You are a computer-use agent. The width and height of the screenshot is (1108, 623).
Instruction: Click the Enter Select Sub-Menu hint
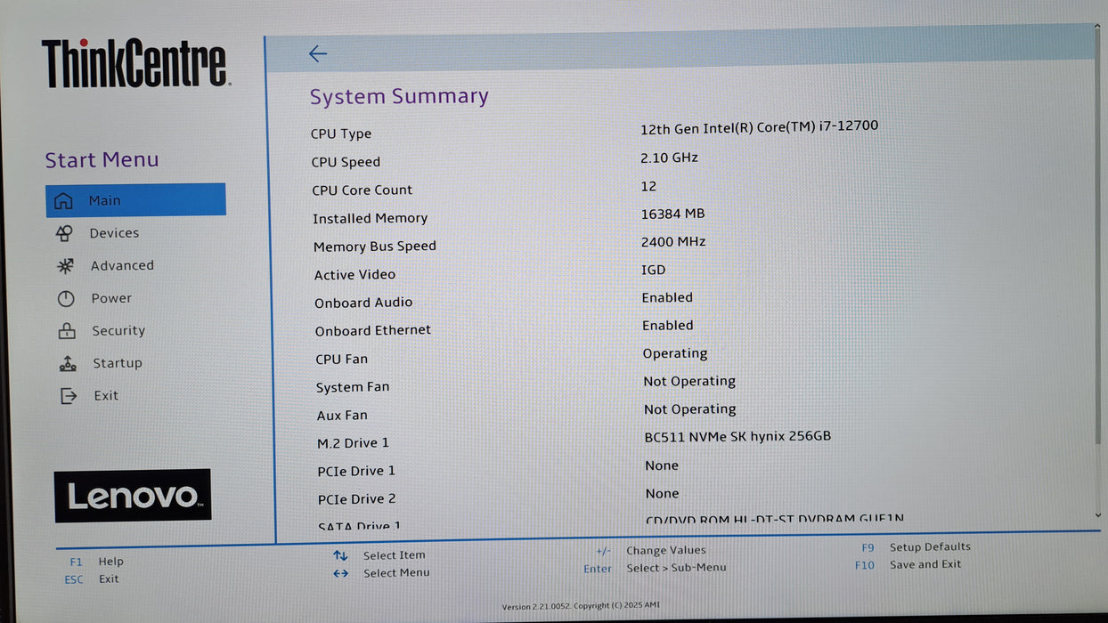[x=655, y=568]
